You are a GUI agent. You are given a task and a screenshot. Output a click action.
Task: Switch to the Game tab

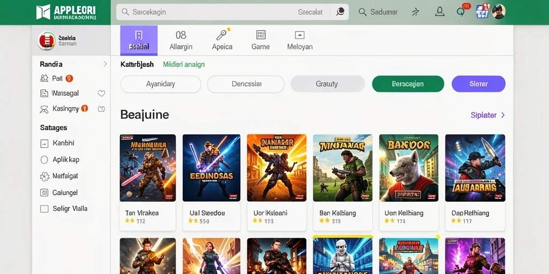tap(261, 40)
